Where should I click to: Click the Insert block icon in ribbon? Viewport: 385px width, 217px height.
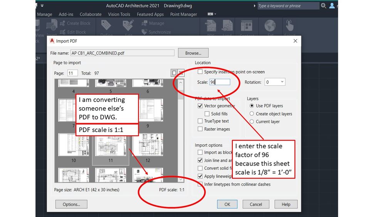(x=52, y=25)
